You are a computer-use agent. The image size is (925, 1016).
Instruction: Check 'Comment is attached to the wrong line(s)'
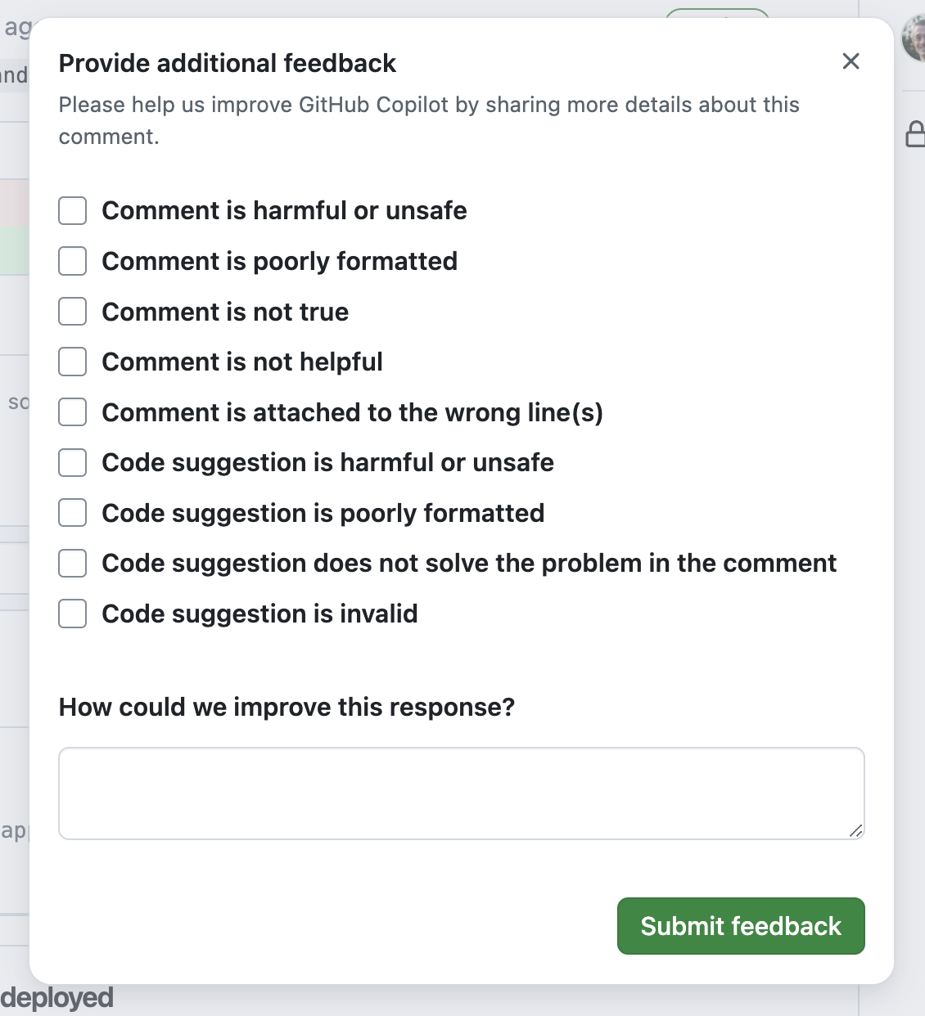(x=72, y=412)
